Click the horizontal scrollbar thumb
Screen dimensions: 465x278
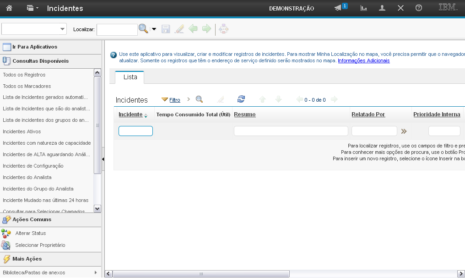click(201, 274)
